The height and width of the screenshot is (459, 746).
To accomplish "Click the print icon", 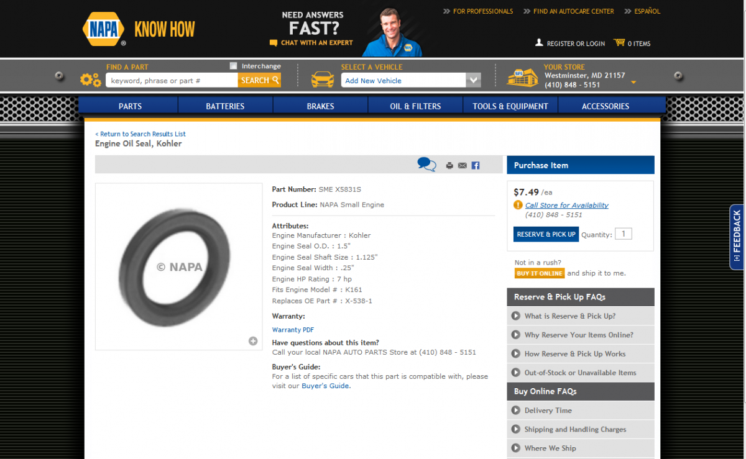I will click(x=449, y=165).
